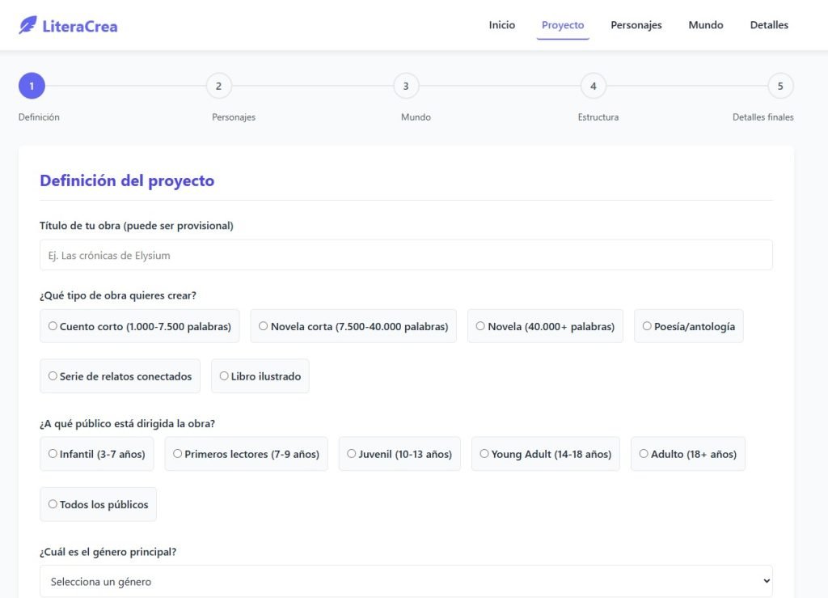Jump to step 2 Personajes circle

point(218,86)
